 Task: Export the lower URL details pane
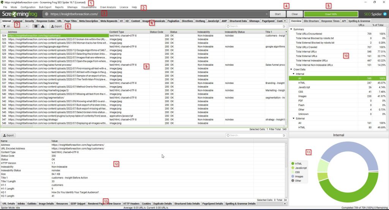tap(8, 135)
